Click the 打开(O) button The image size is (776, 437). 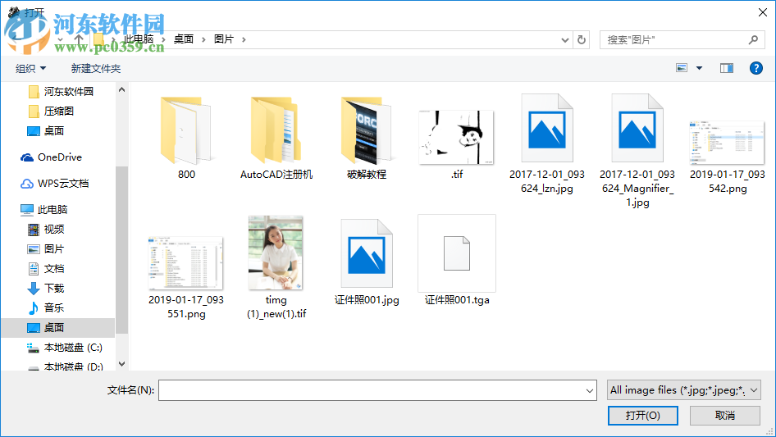642,415
